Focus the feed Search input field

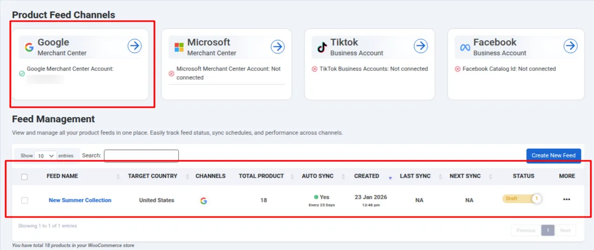[x=142, y=156]
